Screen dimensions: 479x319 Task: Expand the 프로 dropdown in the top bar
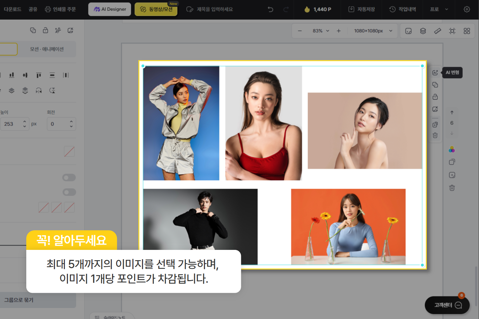(439, 9)
